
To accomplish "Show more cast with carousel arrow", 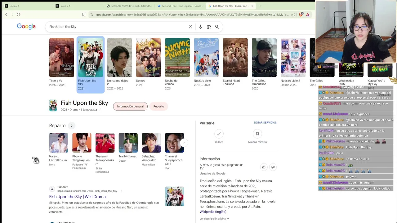I will click(x=184, y=143).
